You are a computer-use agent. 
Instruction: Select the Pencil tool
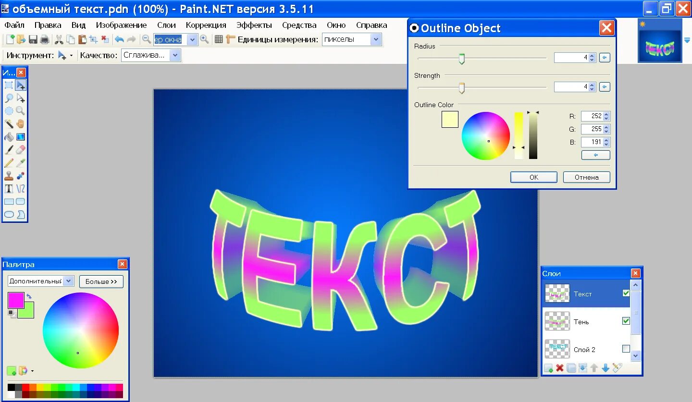9,163
